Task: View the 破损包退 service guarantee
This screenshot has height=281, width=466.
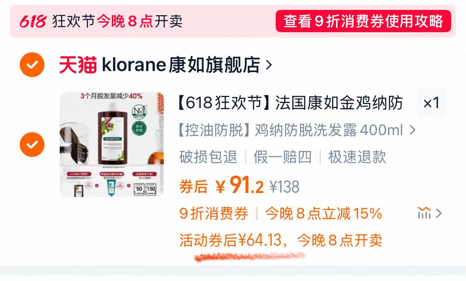Action: pos(208,157)
